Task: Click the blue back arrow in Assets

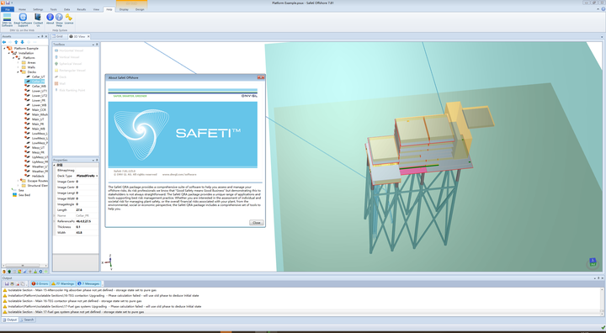Action: (4, 42)
